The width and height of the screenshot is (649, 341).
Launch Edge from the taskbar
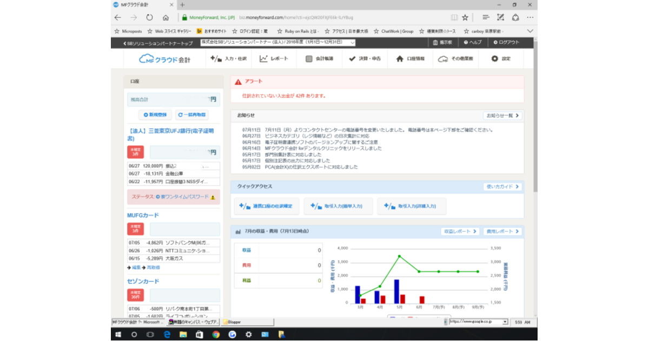(x=167, y=335)
